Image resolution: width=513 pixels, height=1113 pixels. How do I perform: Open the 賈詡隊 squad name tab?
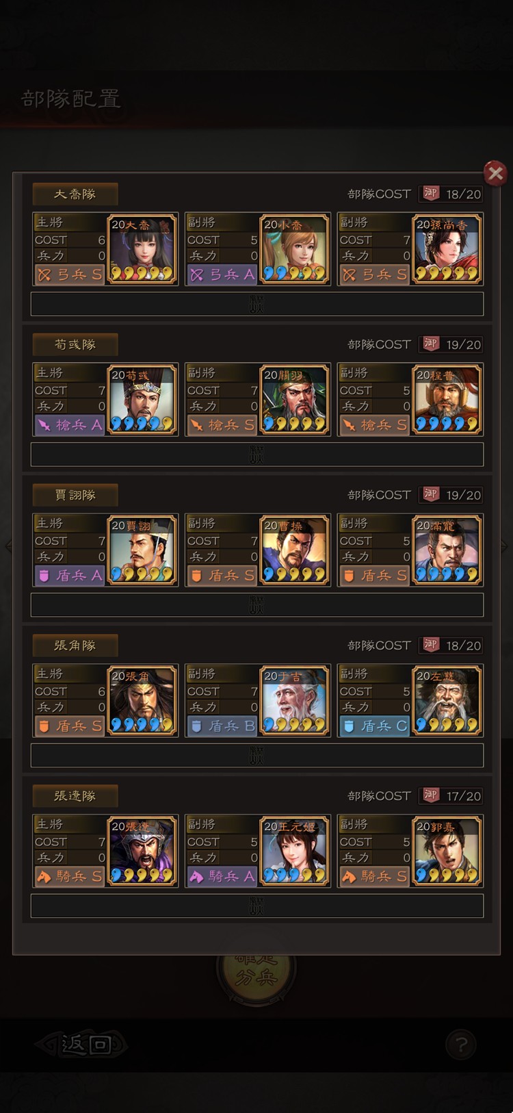(75, 495)
